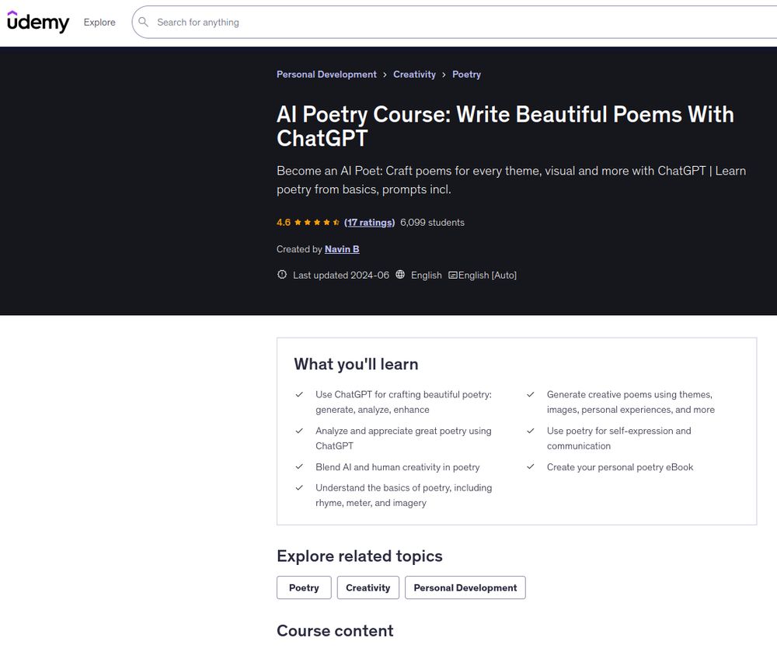777x648 pixels.
Task: Open the 17 ratings link
Action: point(370,223)
